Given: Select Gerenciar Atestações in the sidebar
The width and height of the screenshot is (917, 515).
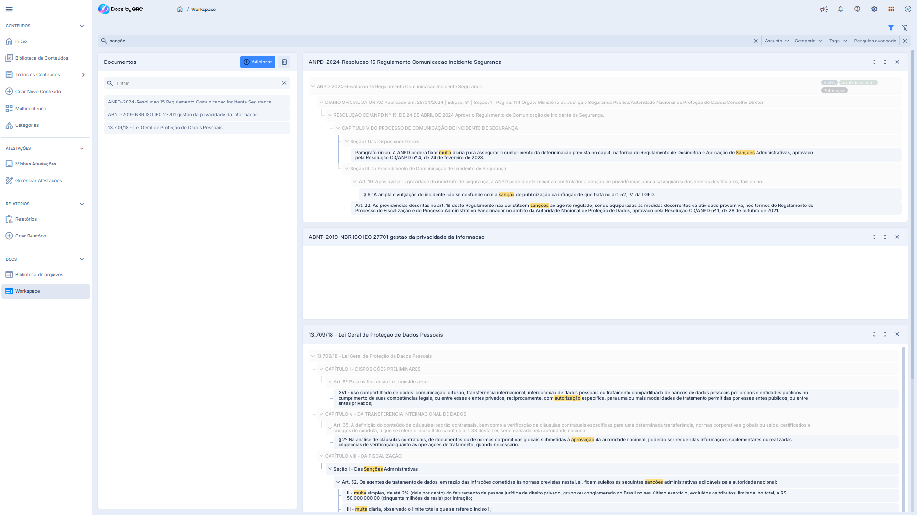Looking at the screenshot, I should (38, 181).
